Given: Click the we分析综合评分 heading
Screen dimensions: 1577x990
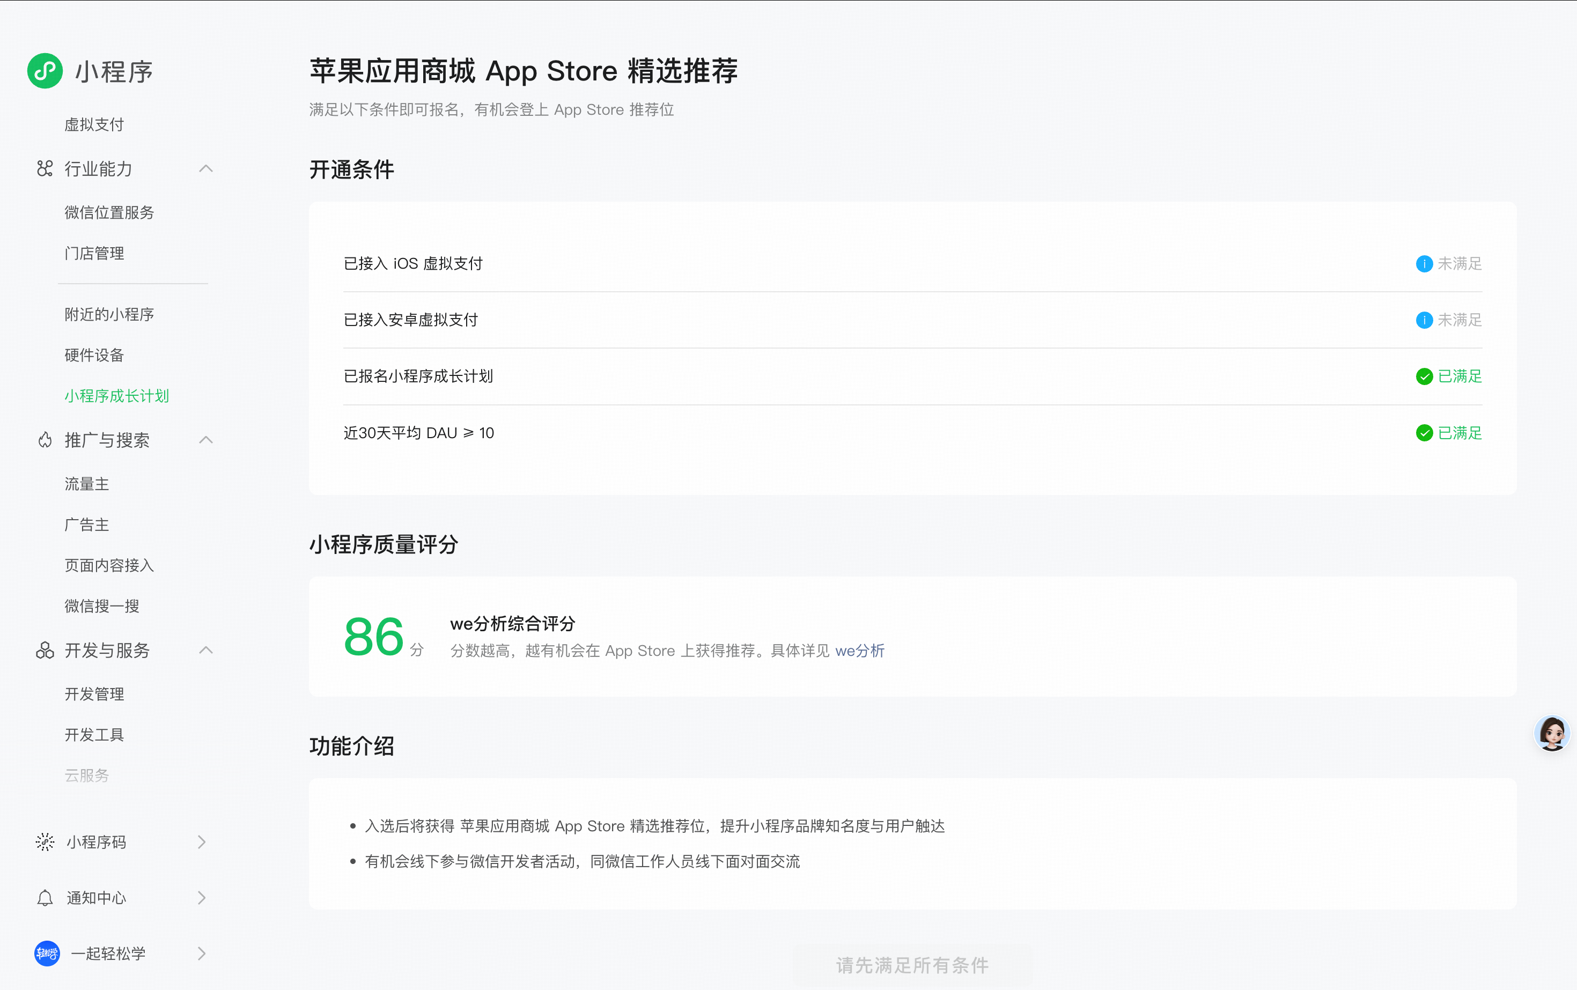Looking at the screenshot, I should 513,623.
